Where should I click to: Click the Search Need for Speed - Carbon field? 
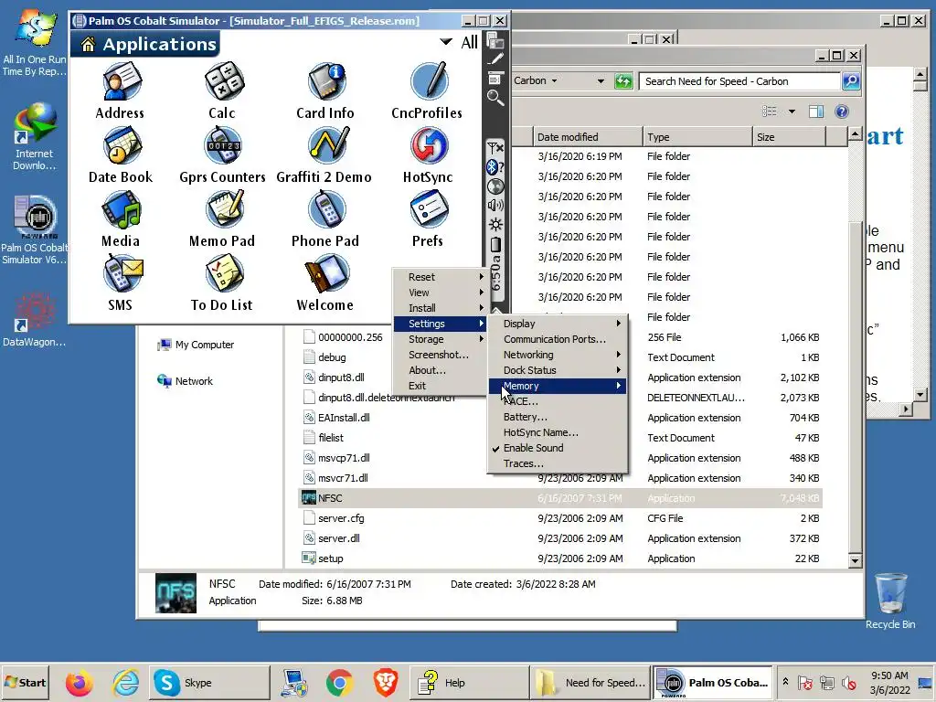739,81
